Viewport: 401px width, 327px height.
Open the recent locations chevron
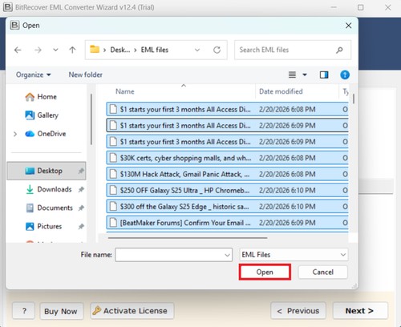[x=55, y=50]
